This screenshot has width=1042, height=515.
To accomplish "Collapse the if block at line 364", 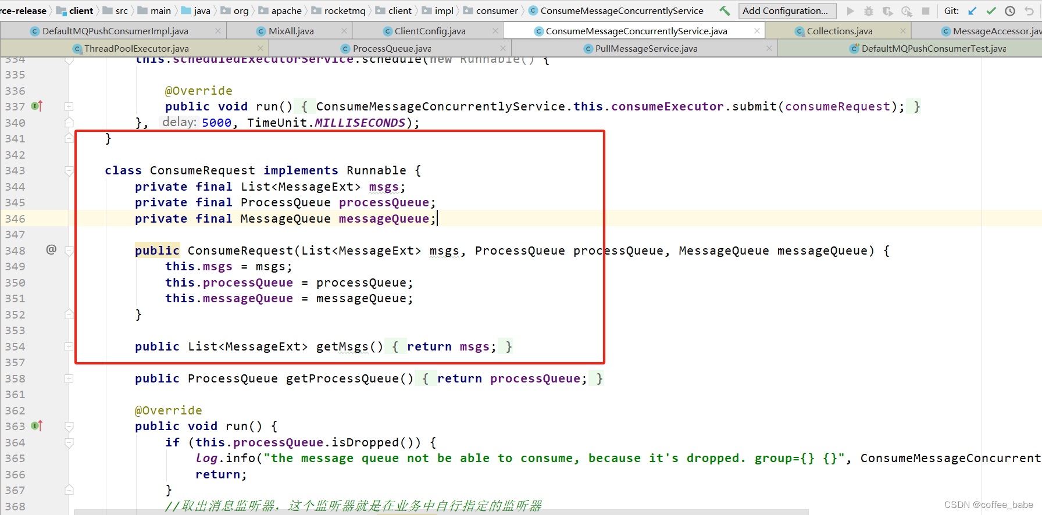I will 69,442.
